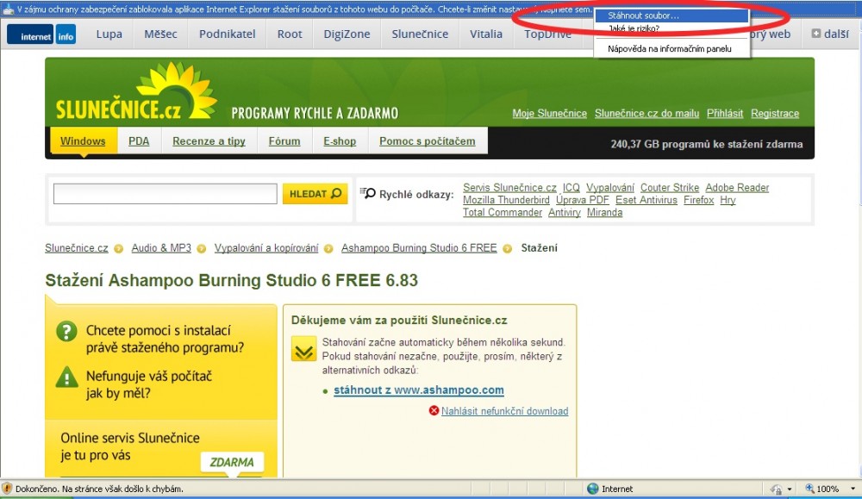The width and height of the screenshot is (862, 499).
Task: Click into the search text field
Action: point(165,194)
